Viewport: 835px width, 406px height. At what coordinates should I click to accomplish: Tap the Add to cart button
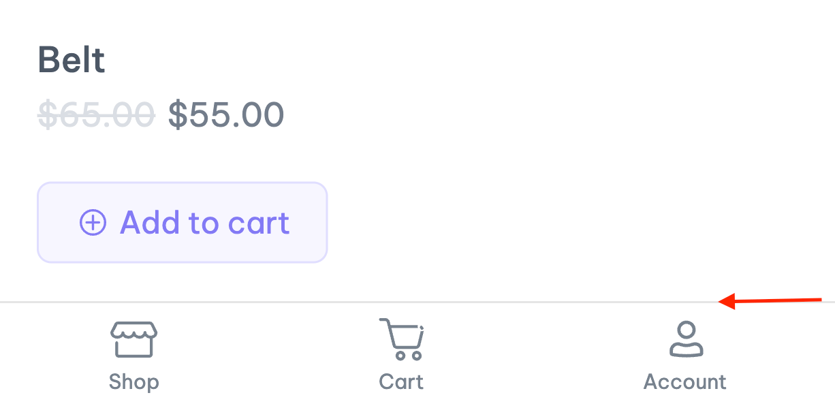(183, 222)
